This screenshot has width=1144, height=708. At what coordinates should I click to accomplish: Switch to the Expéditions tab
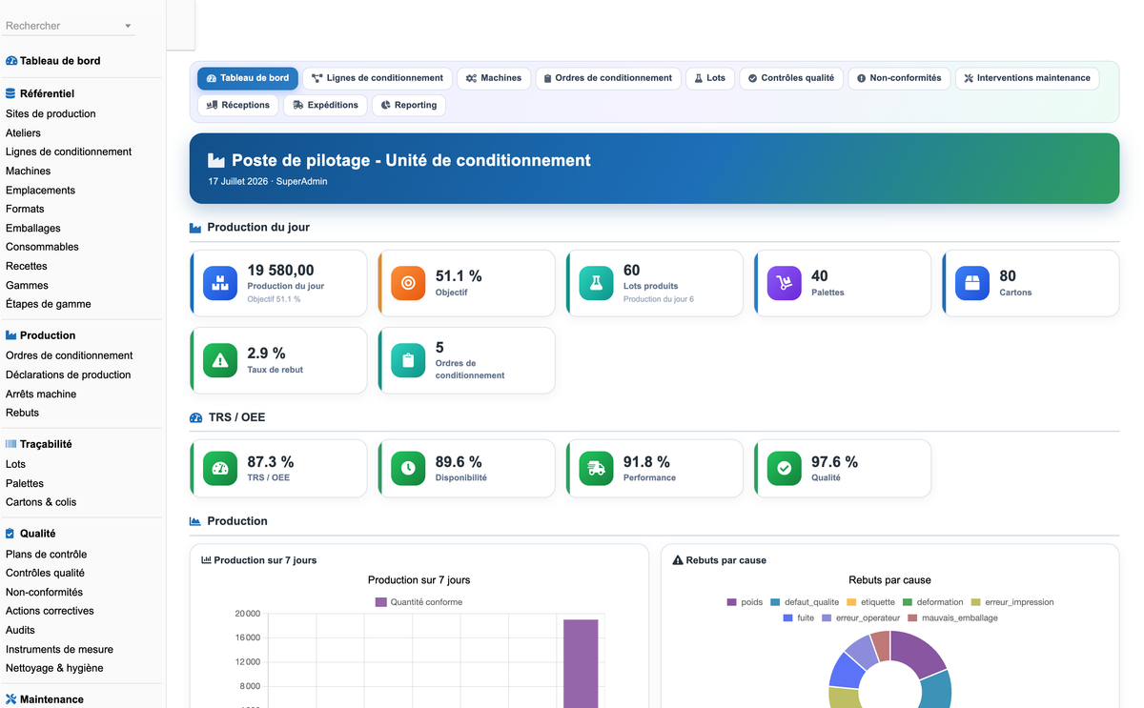click(325, 105)
